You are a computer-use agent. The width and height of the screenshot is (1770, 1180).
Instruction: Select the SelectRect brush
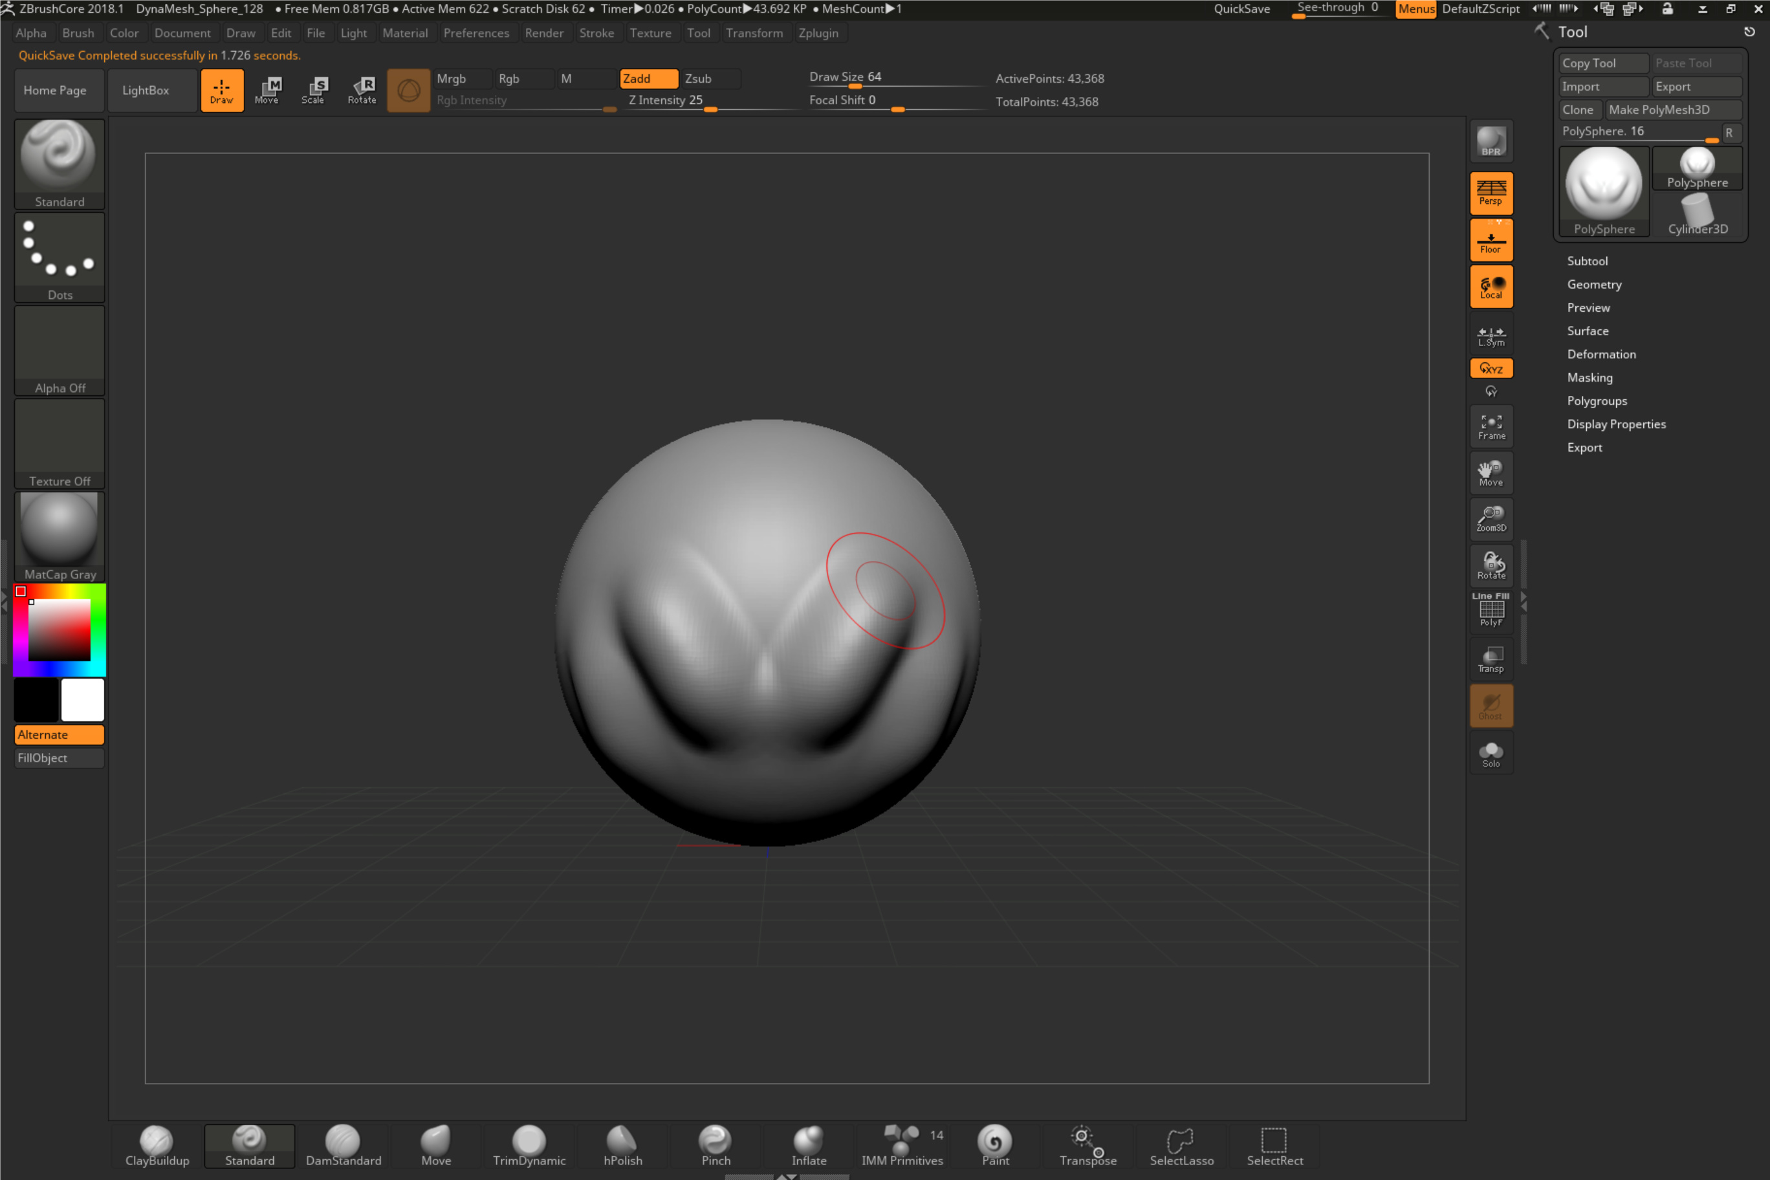1275,1145
